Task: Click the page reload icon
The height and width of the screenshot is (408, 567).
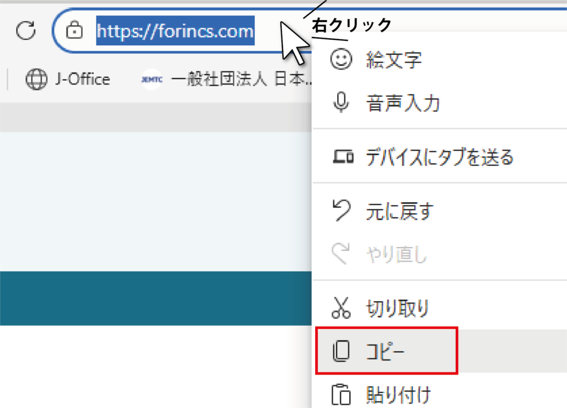Action: click(x=25, y=31)
